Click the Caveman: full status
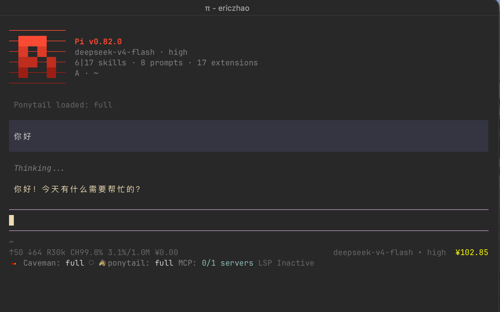The height and width of the screenshot is (312, 500). click(x=54, y=263)
